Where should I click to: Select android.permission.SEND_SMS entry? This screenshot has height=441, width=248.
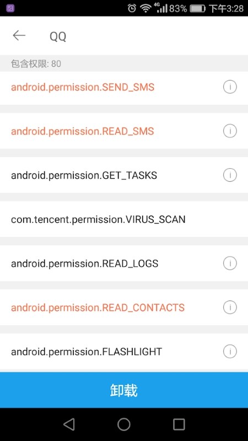click(x=124, y=88)
